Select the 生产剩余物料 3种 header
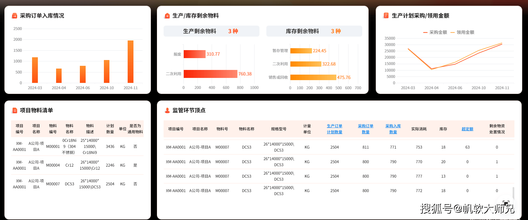The width and height of the screenshot is (528, 220). 211,31
